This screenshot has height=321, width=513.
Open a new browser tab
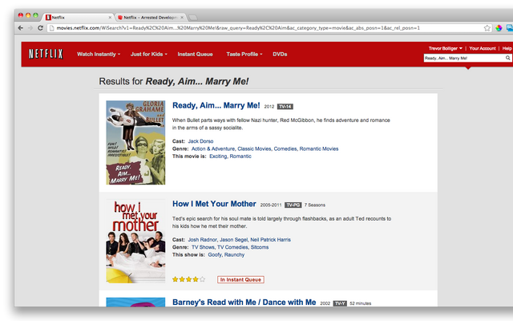click(193, 18)
